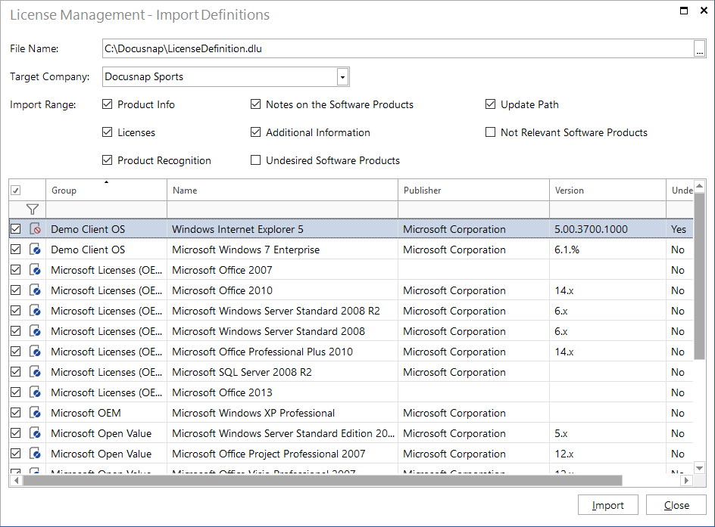Screen dimensions: 715x527
Task: Click the icon in Microsoft Windows Server Standard 2008 row
Action: click(35, 331)
